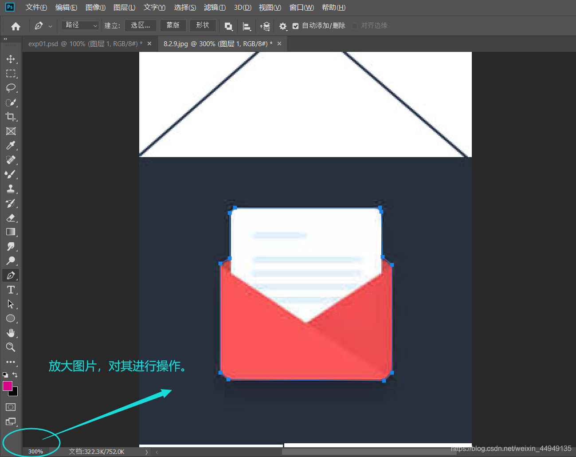
Task: Open the path arrangement icon
Action: [x=265, y=26]
